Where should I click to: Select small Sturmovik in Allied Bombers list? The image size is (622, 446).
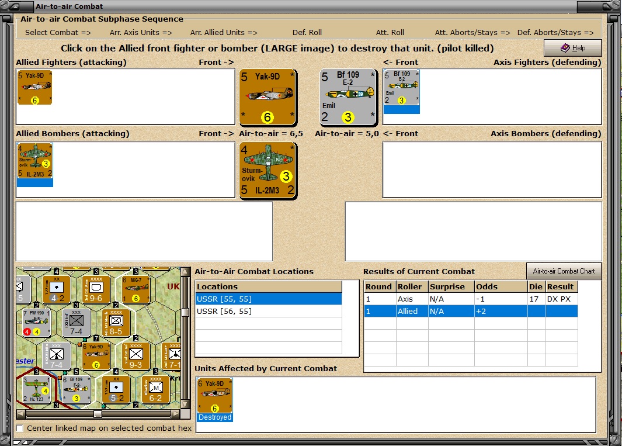(35, 164)
